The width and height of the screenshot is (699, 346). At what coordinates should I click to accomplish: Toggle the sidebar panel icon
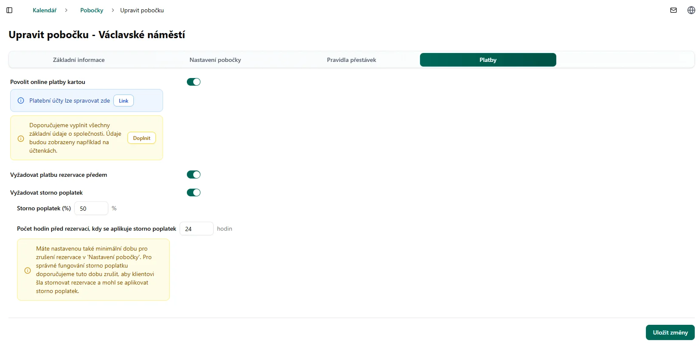(9, 10)
